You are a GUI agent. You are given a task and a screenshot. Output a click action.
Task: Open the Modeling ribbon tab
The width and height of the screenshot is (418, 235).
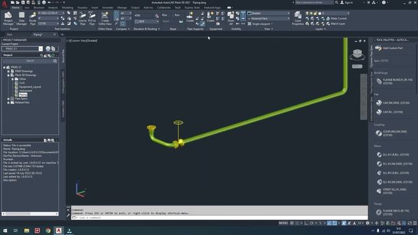tap(67, 8)
